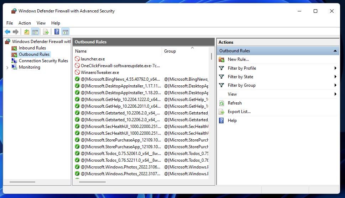Screen dimensions: 345x198
Task: Click Filter by Profile action
Action: point(242,68)
